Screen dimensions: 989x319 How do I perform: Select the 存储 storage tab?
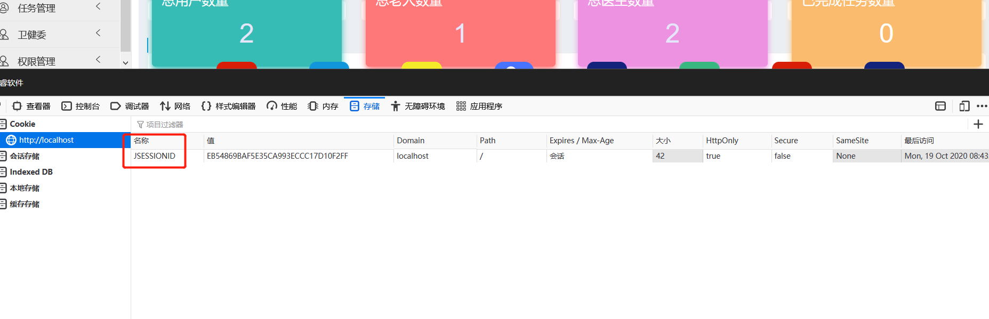click(x=365, y=106)
